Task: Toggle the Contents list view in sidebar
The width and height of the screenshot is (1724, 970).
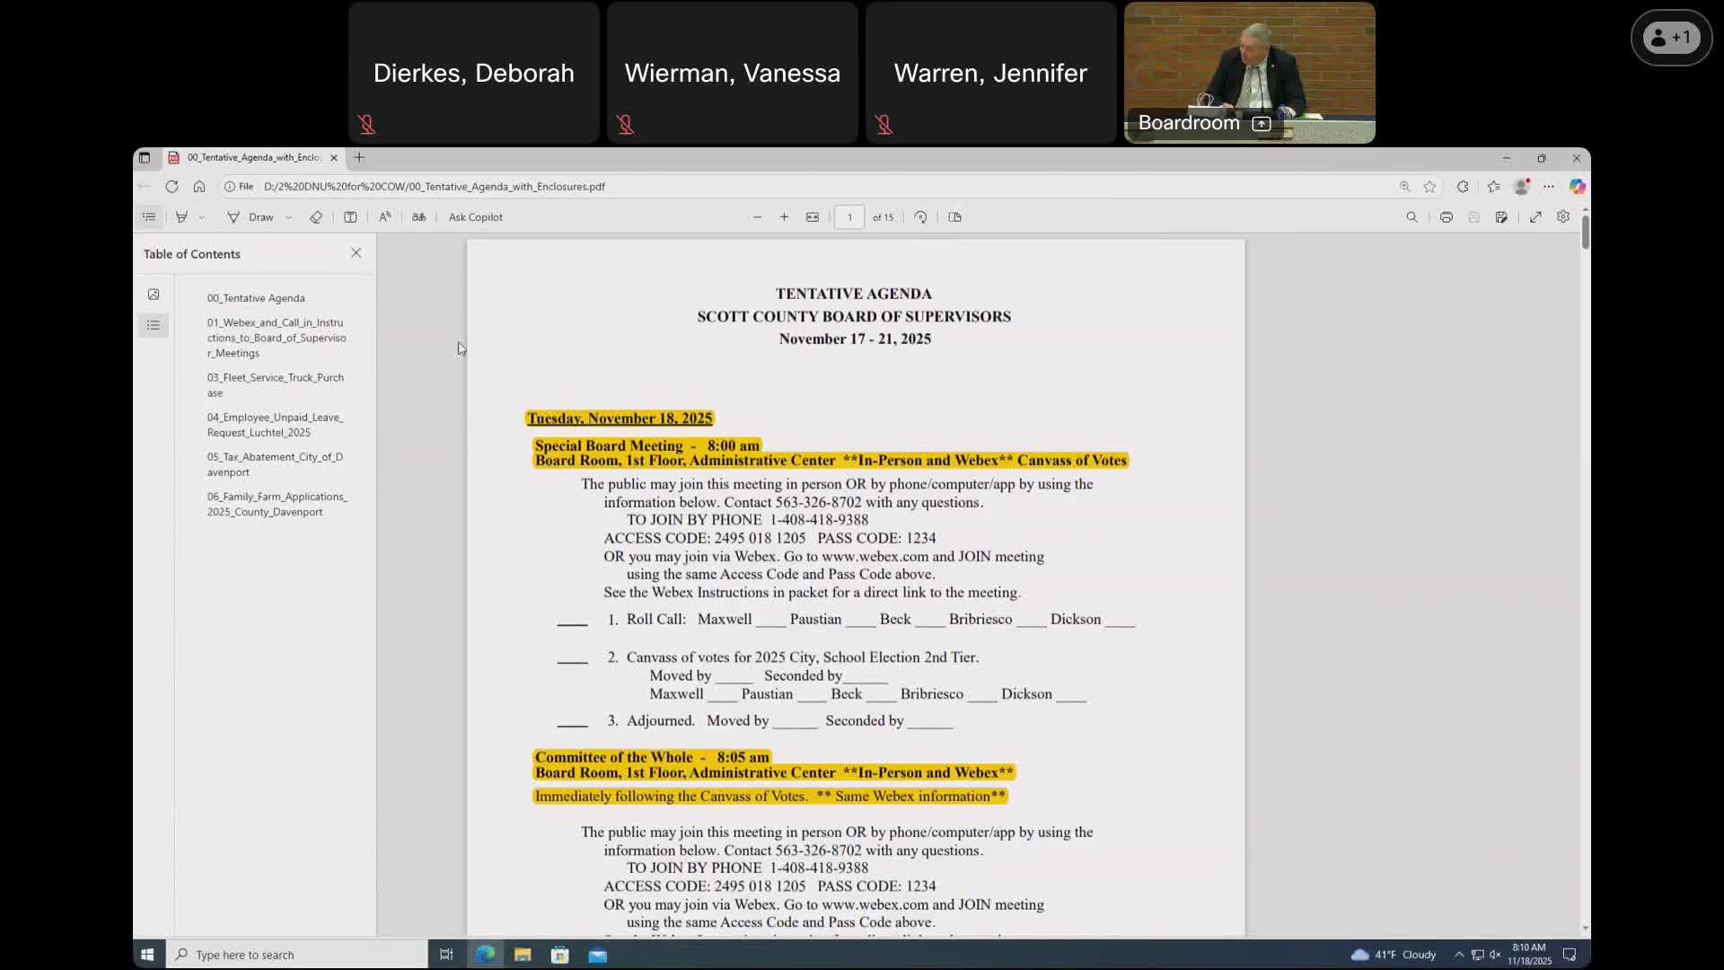Action: pyautogui.click(x=154, y=325)
